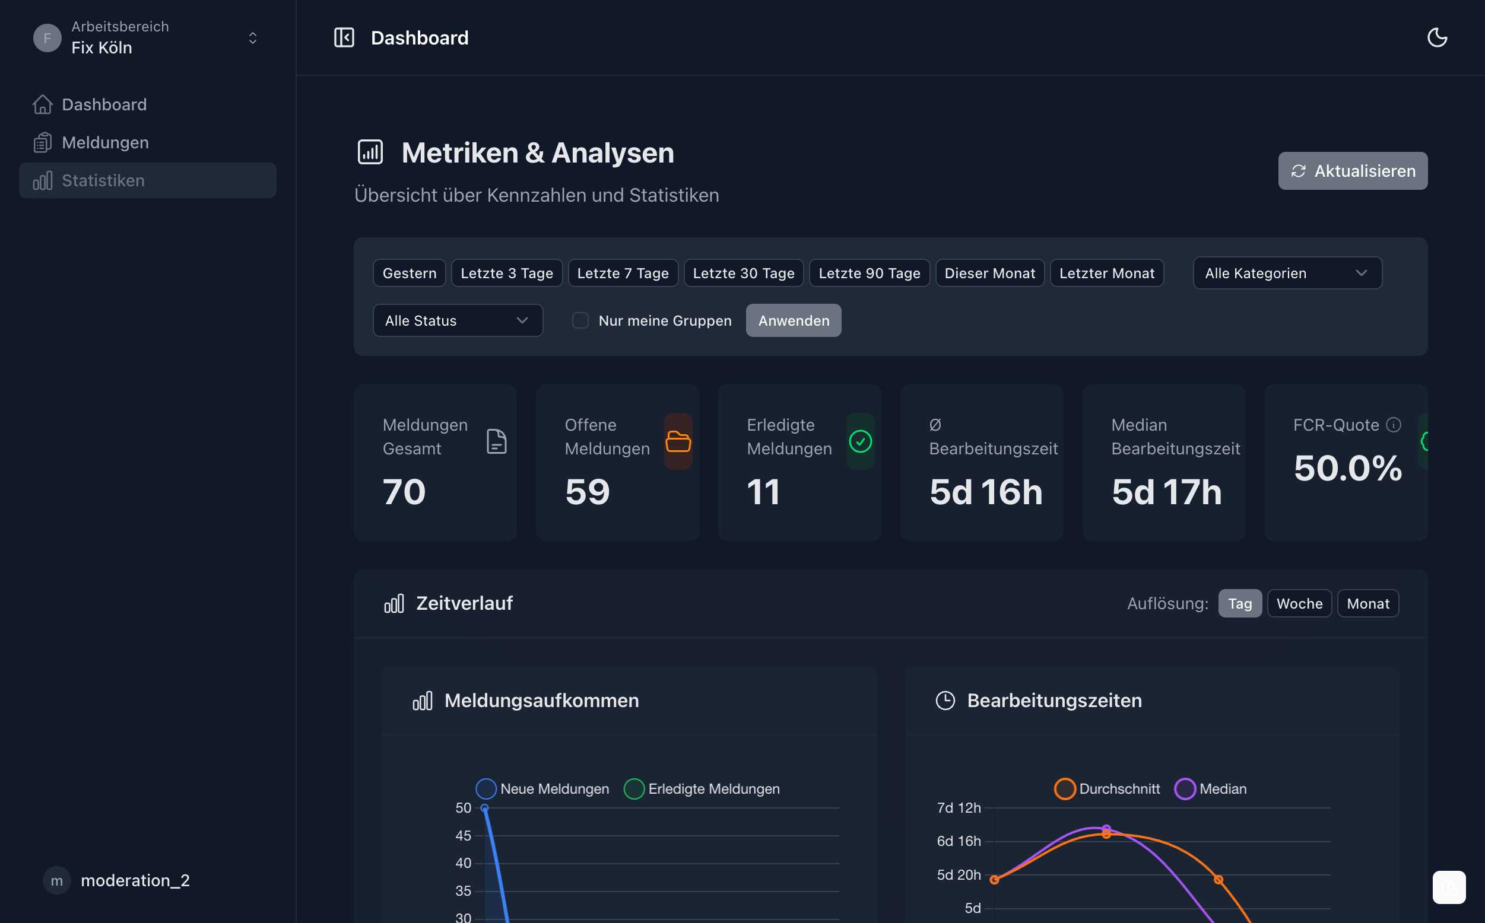Open the Alle Kategorien dropdown
The height and width of the screenshot is (923, 1485).
tap(1286, 273)
